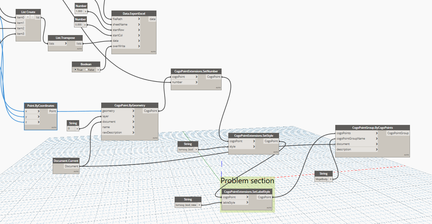Click AUTO lacing label on Data.ExportExcel
Viewport: 432px width, 224px height.
[x=153, y=52]
